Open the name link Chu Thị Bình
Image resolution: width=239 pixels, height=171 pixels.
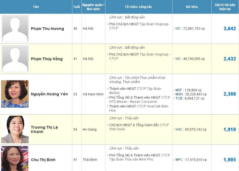coord(43,160)
